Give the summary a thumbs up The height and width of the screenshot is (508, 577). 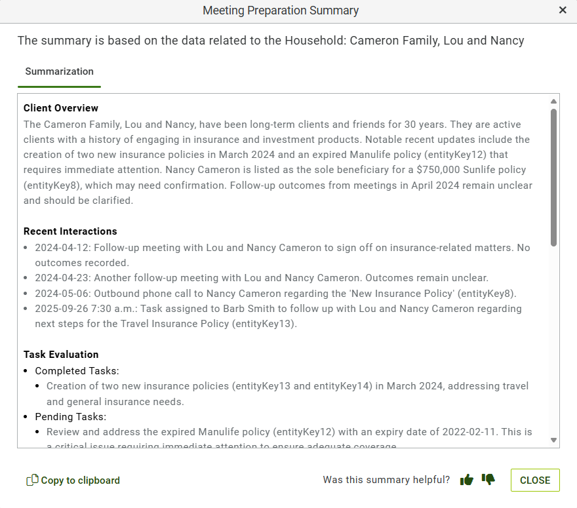(467, 480)
